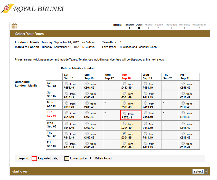Image resolution: width=217 pixels, height=180 pixels.
Task: Pick Thu Sep 06 / Wed Sep 19 radio
Action: click(146, 133)
